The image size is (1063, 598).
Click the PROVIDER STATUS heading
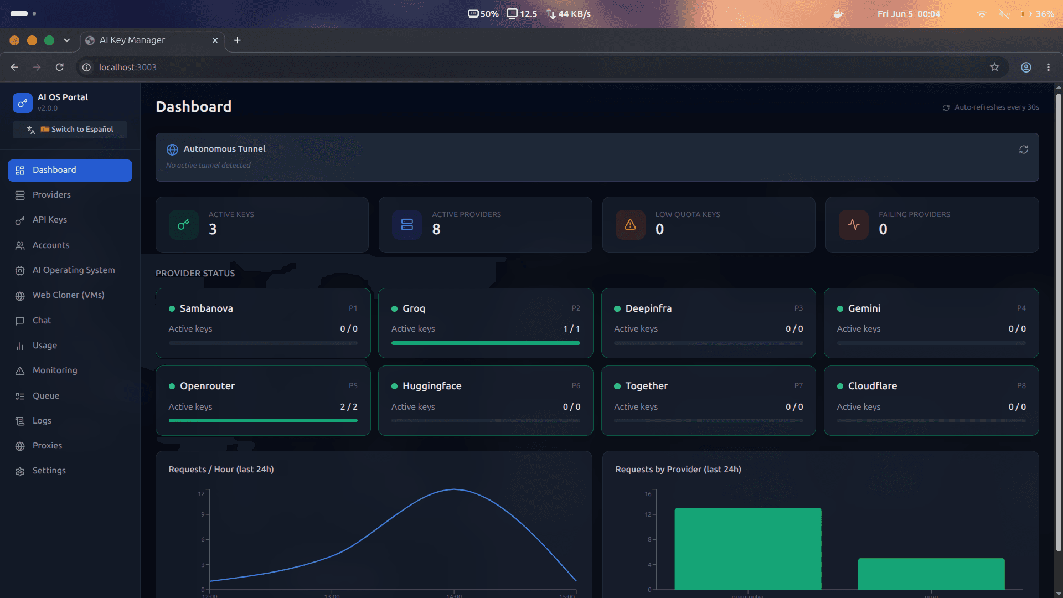click(x=195, y=274)
